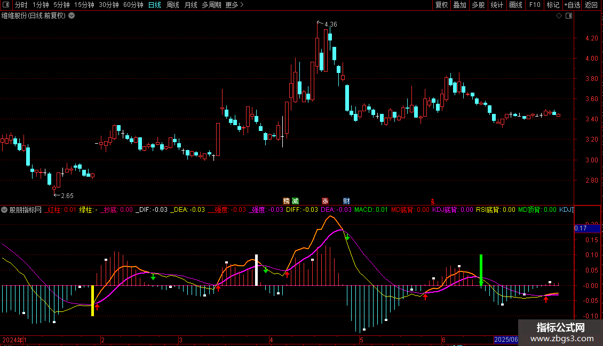The image size is (603, 346).
Task: Click the split-window icon in chart header
Action: (569, 16)
